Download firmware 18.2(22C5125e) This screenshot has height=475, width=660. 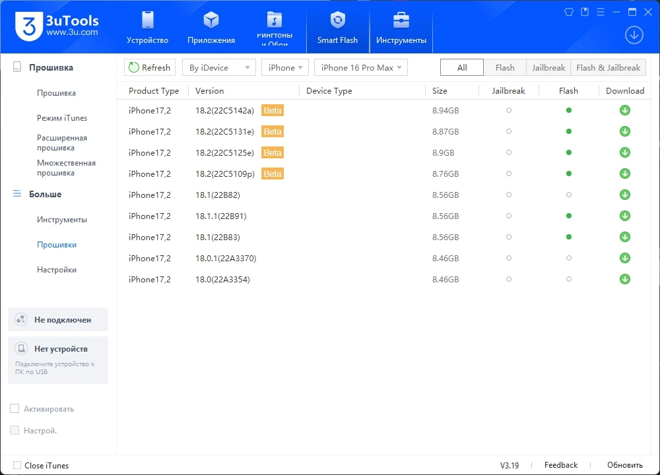pyautogui.click(x=625, y=152)
